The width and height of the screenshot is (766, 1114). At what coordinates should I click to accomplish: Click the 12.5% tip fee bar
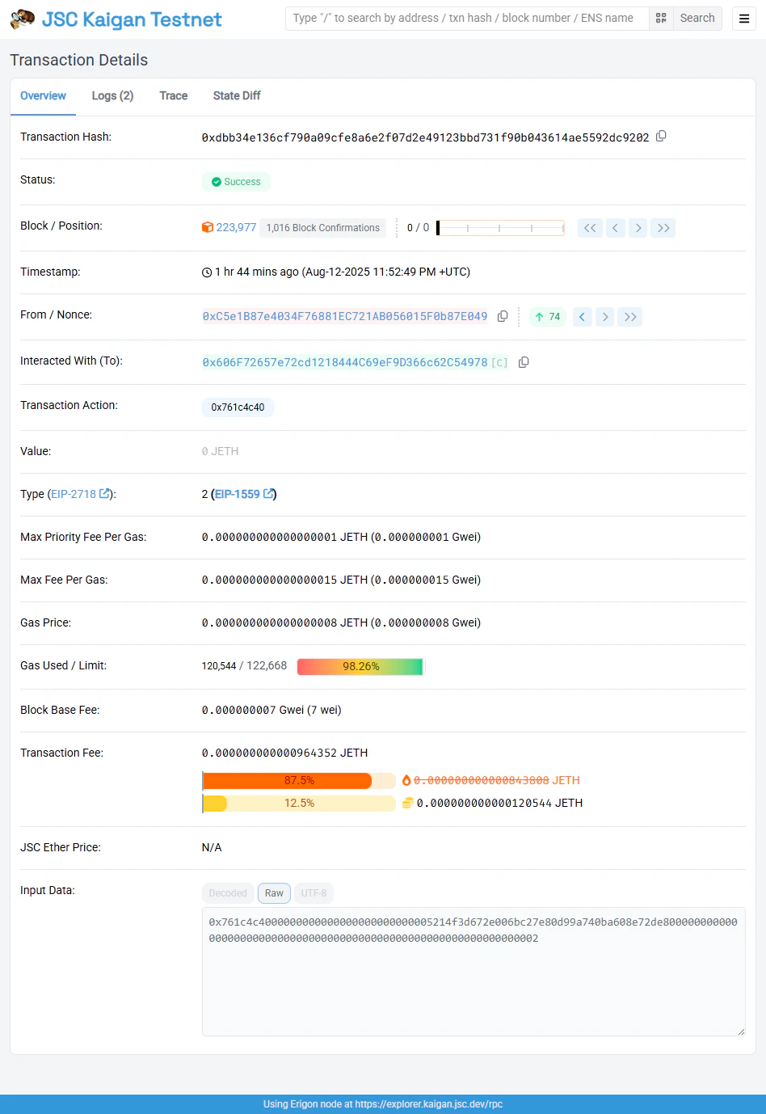[x=299, y=803]
